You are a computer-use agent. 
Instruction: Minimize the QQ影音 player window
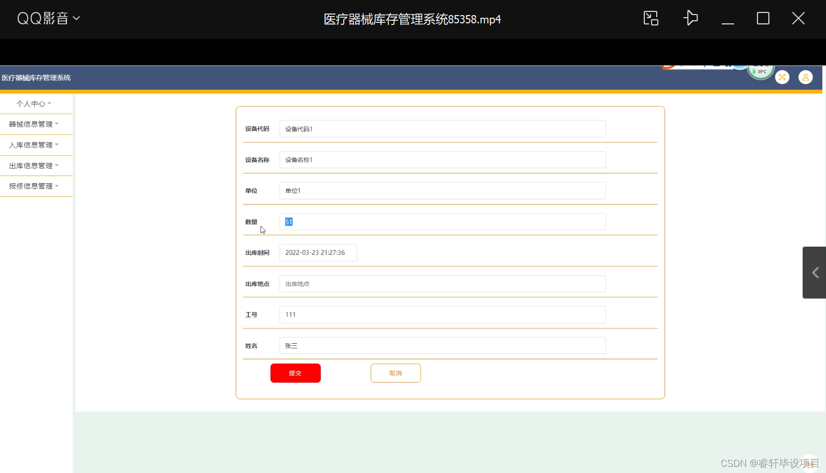pyautogui.click(x=727, y=23)
